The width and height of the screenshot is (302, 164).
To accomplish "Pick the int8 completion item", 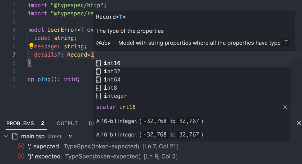I will tap(110, 88).
